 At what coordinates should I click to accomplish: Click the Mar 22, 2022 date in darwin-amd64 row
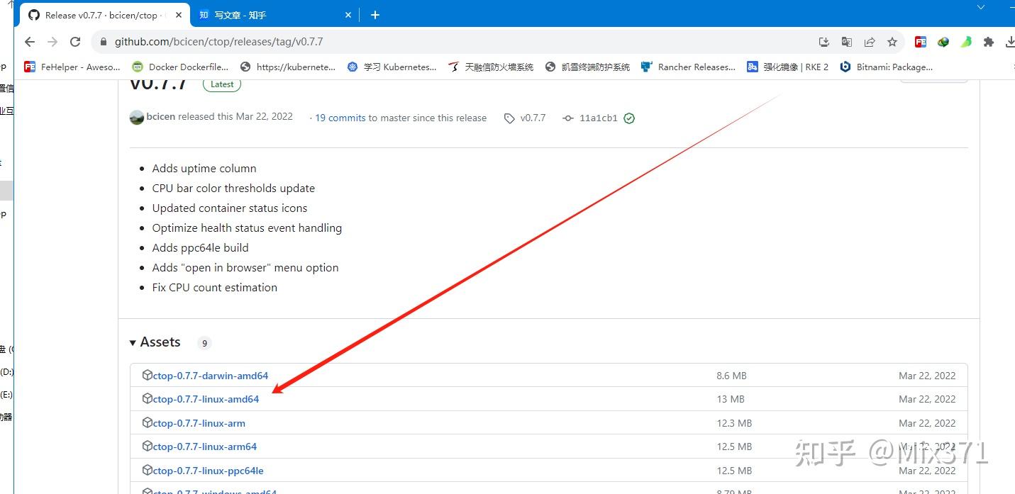[927, 376]
